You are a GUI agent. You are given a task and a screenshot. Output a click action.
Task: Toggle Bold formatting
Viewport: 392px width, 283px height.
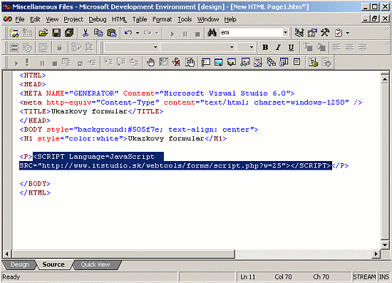click(x=265, y=47)
